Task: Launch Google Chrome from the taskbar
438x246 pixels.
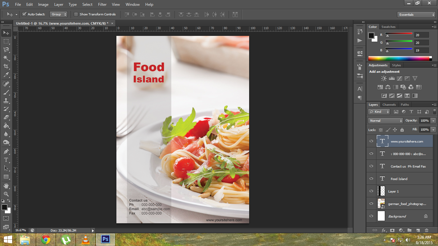Action: 46,239
